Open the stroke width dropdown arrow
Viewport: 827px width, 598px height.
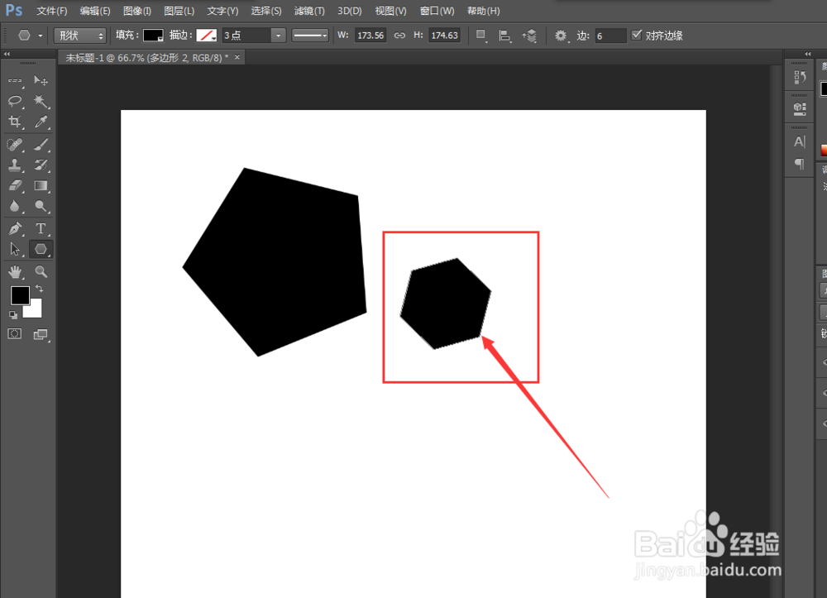point(278,36)
